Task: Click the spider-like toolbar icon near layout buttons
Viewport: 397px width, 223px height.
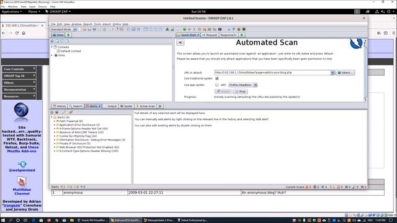Action: pos(167,29)
